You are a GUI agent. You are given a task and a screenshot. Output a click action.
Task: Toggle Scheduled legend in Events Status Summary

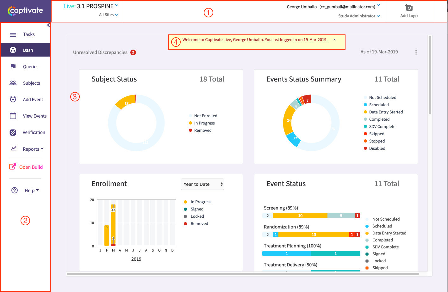(x=379, y=105)
